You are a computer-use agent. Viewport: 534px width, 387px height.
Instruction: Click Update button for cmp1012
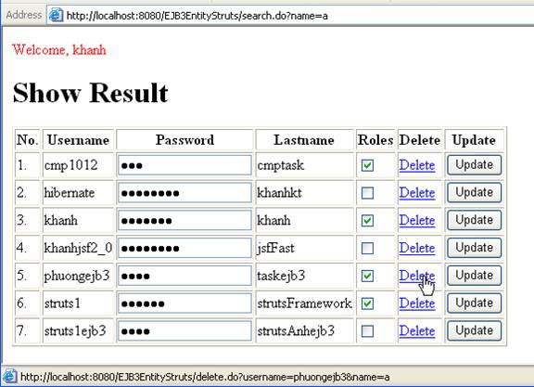point(474,165)
